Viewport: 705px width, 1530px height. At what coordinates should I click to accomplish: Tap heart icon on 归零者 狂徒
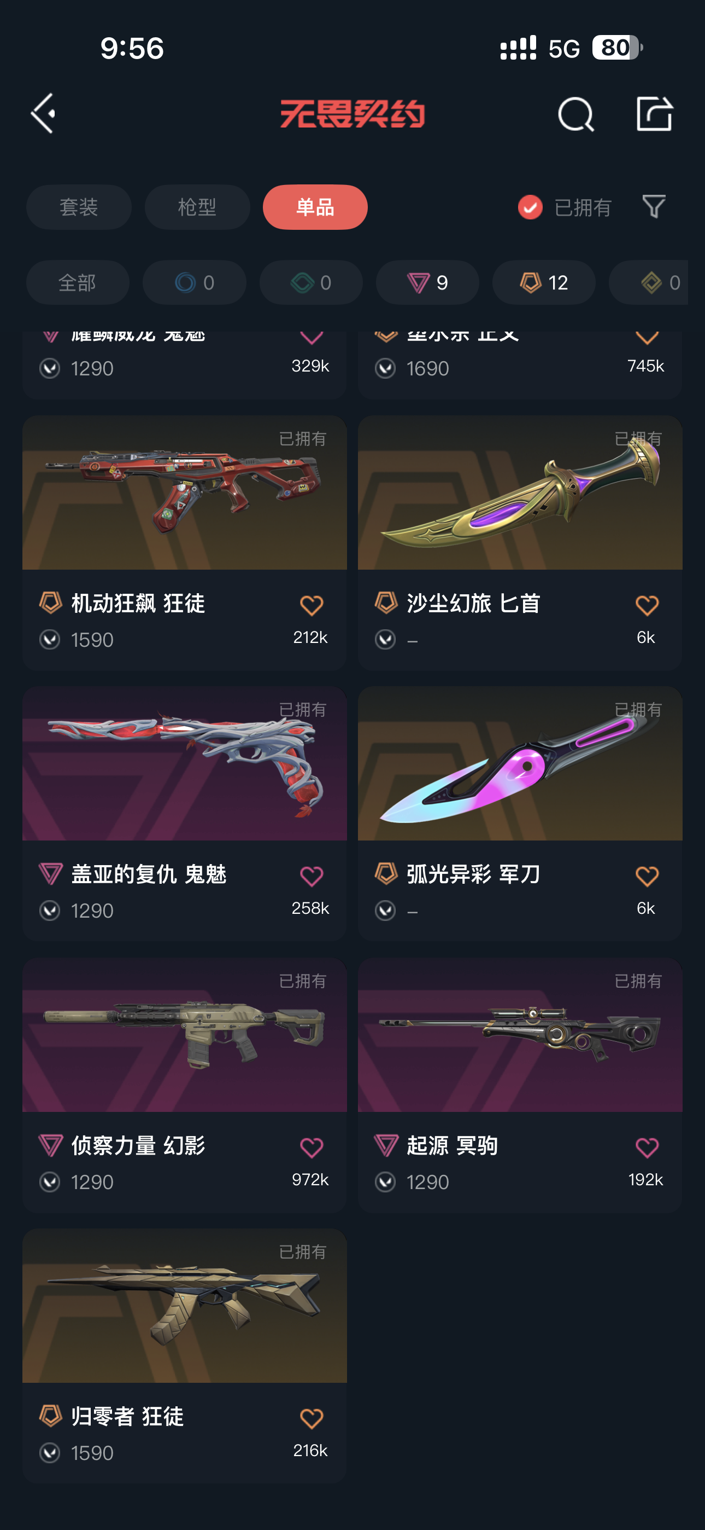311,1418
